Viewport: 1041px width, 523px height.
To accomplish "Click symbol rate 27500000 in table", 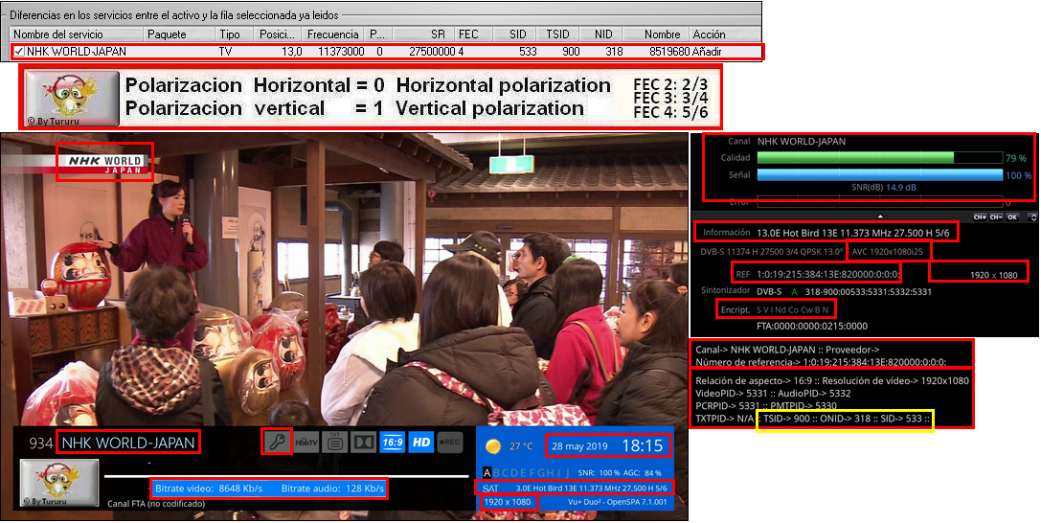I will 432,52.
